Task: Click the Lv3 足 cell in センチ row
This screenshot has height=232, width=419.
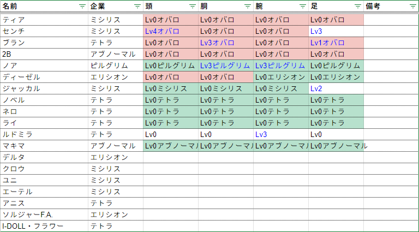Action: pyautogui.click(x=336, y=31)
